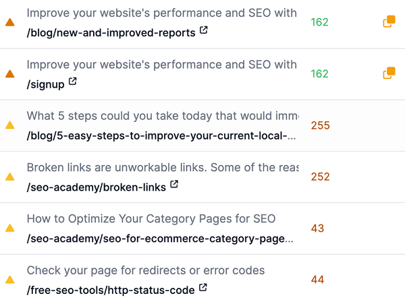Screen dimensions: 405x304
Task: Click yellow warning triangle for 5-easy-steps row
Action: pyautogui.click(x=10, y=125)
